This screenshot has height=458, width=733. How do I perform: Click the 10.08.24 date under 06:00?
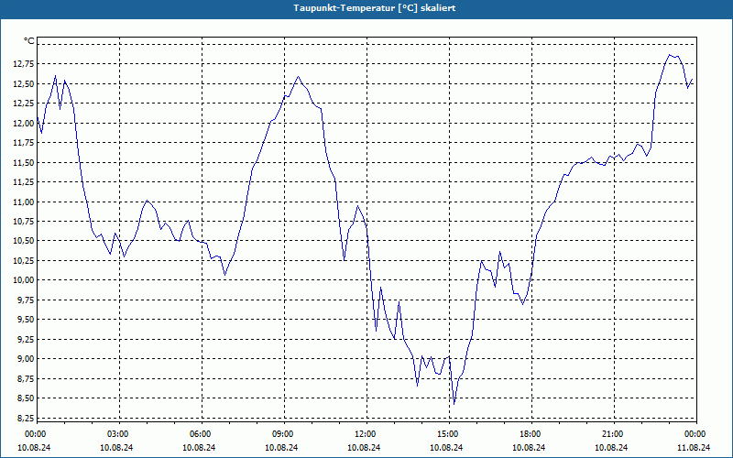(199, 447)
